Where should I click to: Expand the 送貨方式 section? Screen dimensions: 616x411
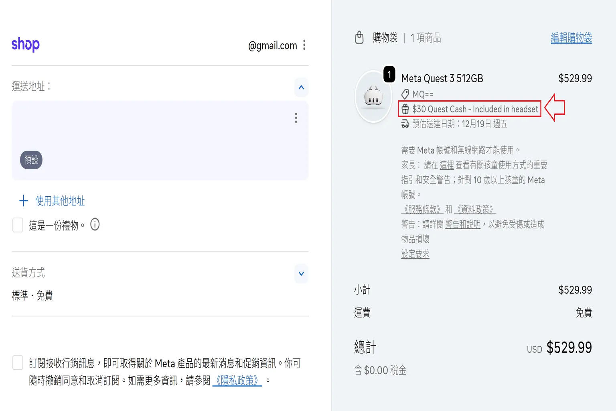[301, 273]
